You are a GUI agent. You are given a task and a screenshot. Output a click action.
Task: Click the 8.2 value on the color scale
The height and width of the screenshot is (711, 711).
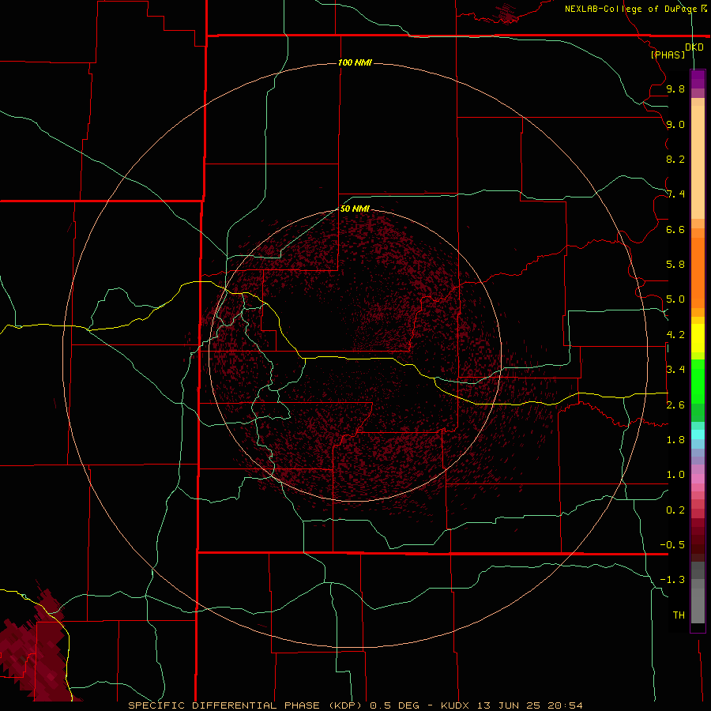coord(675,159)
